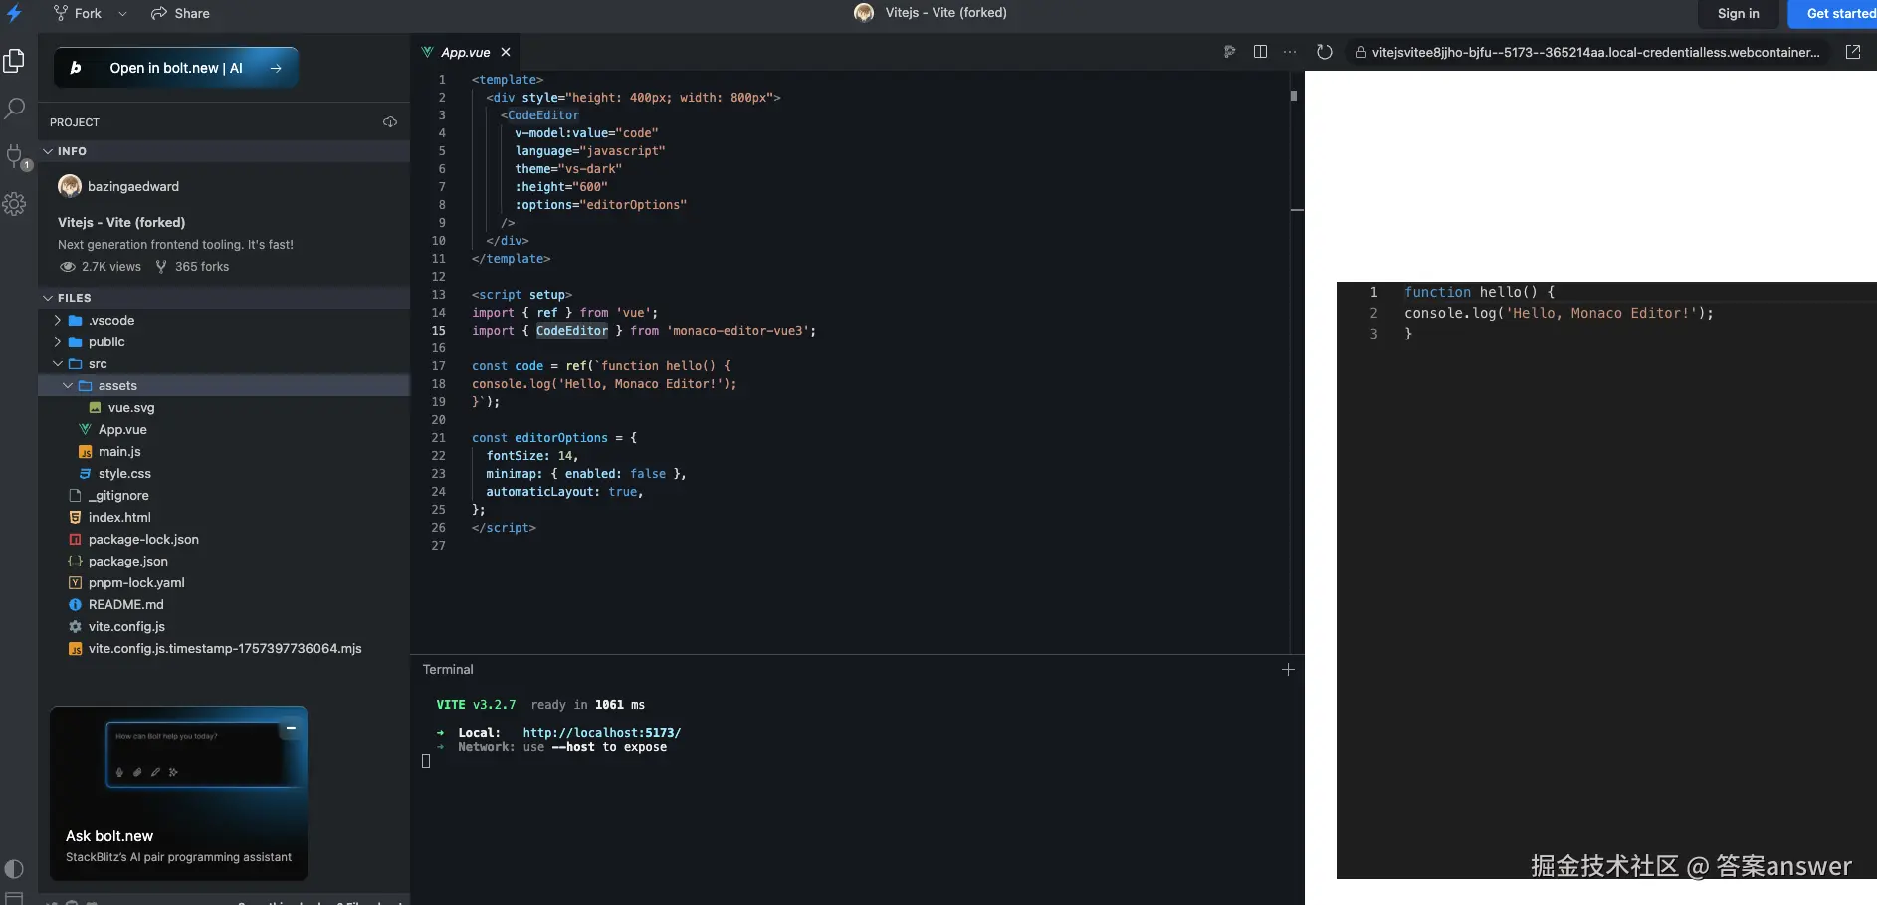The width and height of the screenshot is (1877, 905).
Task: Click the StackBlitz lightning bolt logo
Action: click(x=15, y=13)
